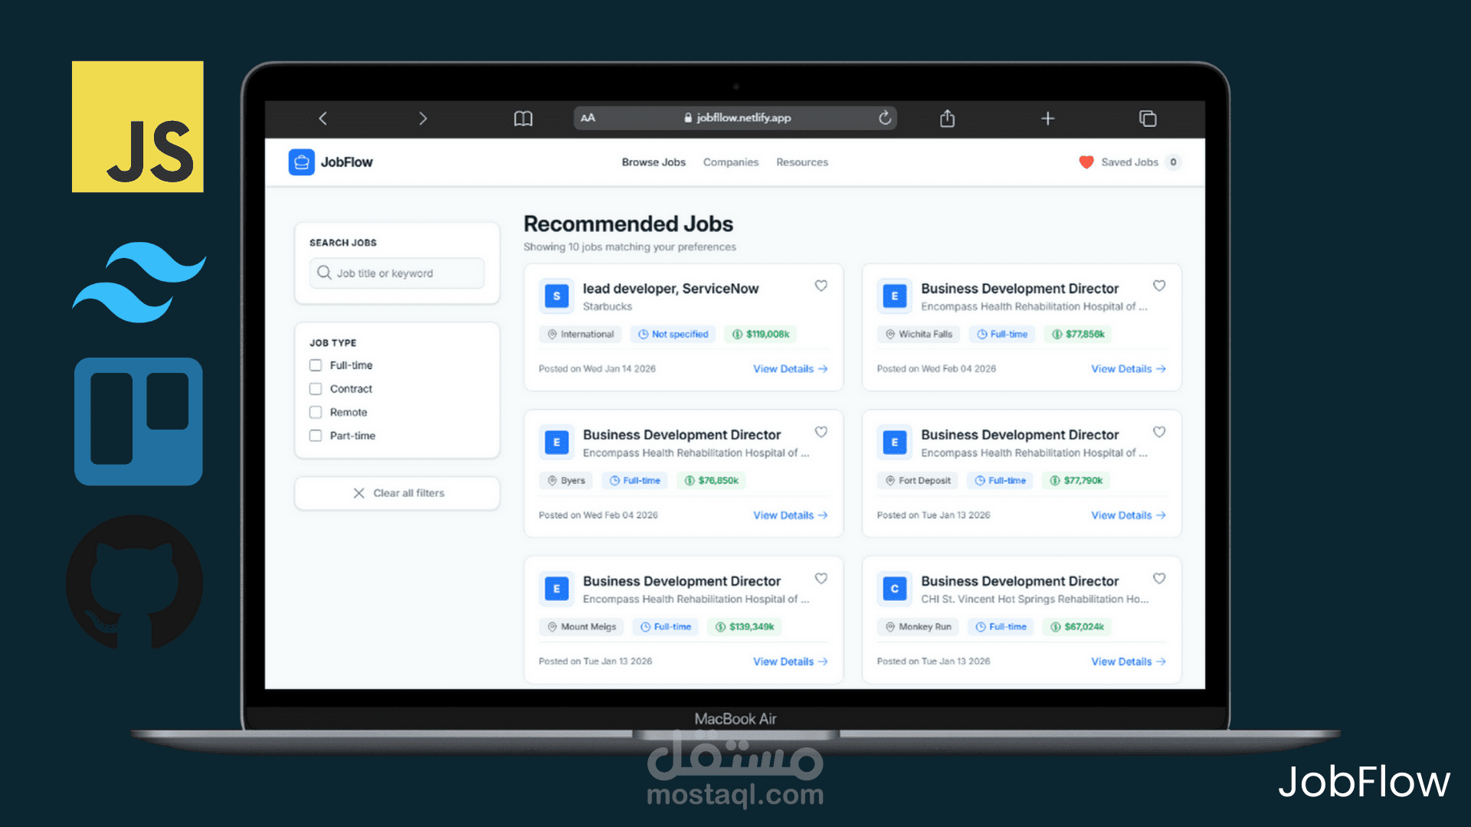View Details for lead developer, ServiceNow

point(790,369)
